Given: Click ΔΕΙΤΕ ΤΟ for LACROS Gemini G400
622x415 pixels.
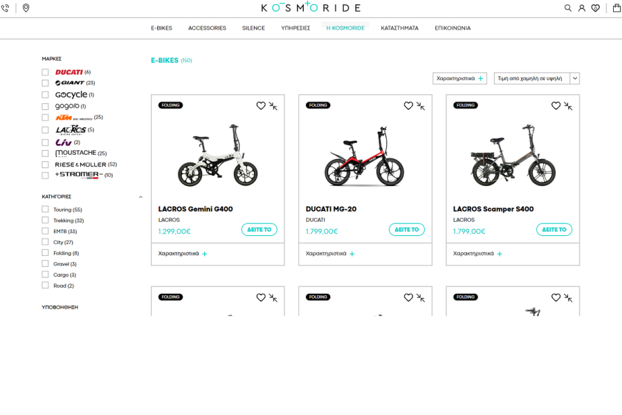Looking at the screenshot, I should (x=259, y=230).
